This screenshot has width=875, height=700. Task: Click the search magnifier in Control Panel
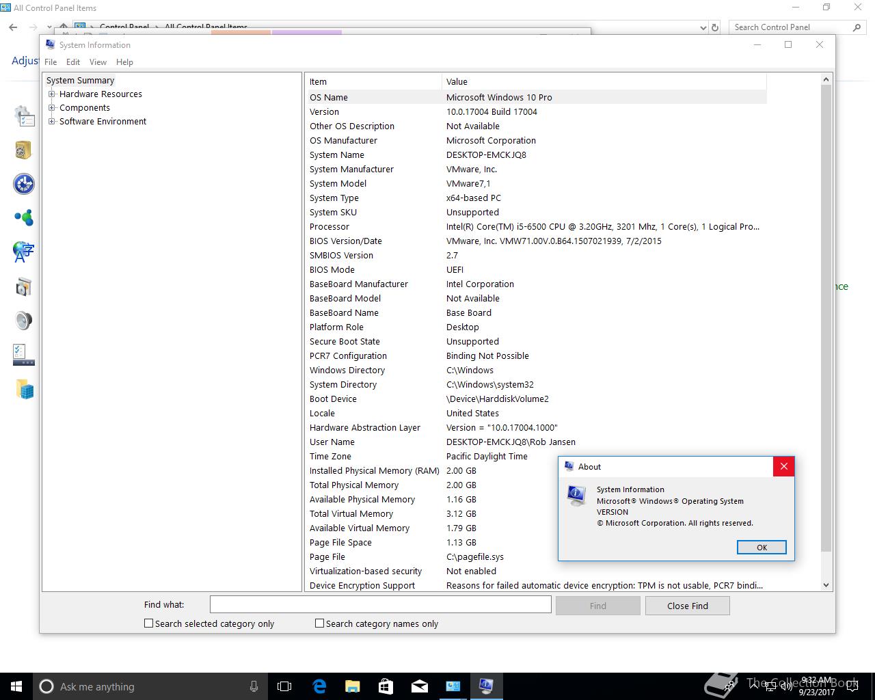click(x=857, y=27)
